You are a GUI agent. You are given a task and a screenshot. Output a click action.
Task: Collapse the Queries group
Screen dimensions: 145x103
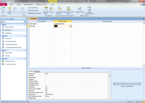(24, 36)
